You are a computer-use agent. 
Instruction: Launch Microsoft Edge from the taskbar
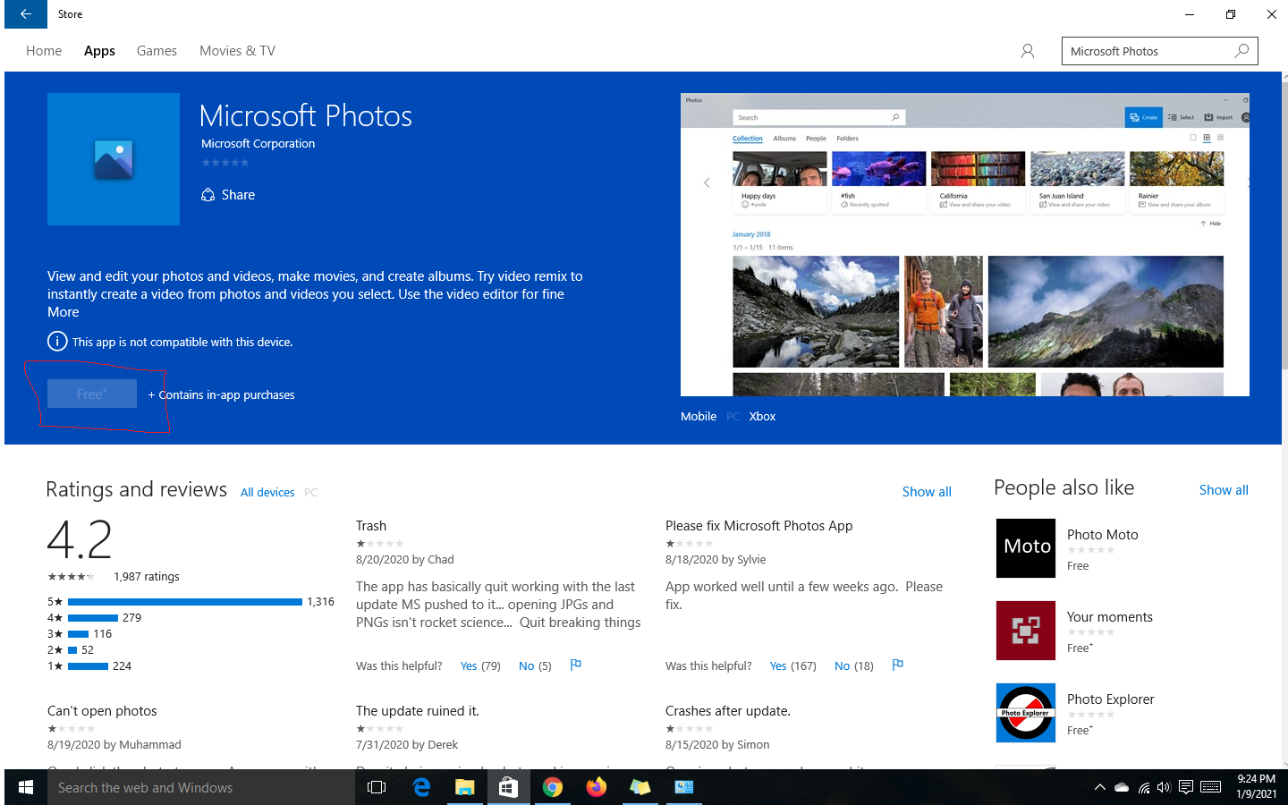point(421,787)
